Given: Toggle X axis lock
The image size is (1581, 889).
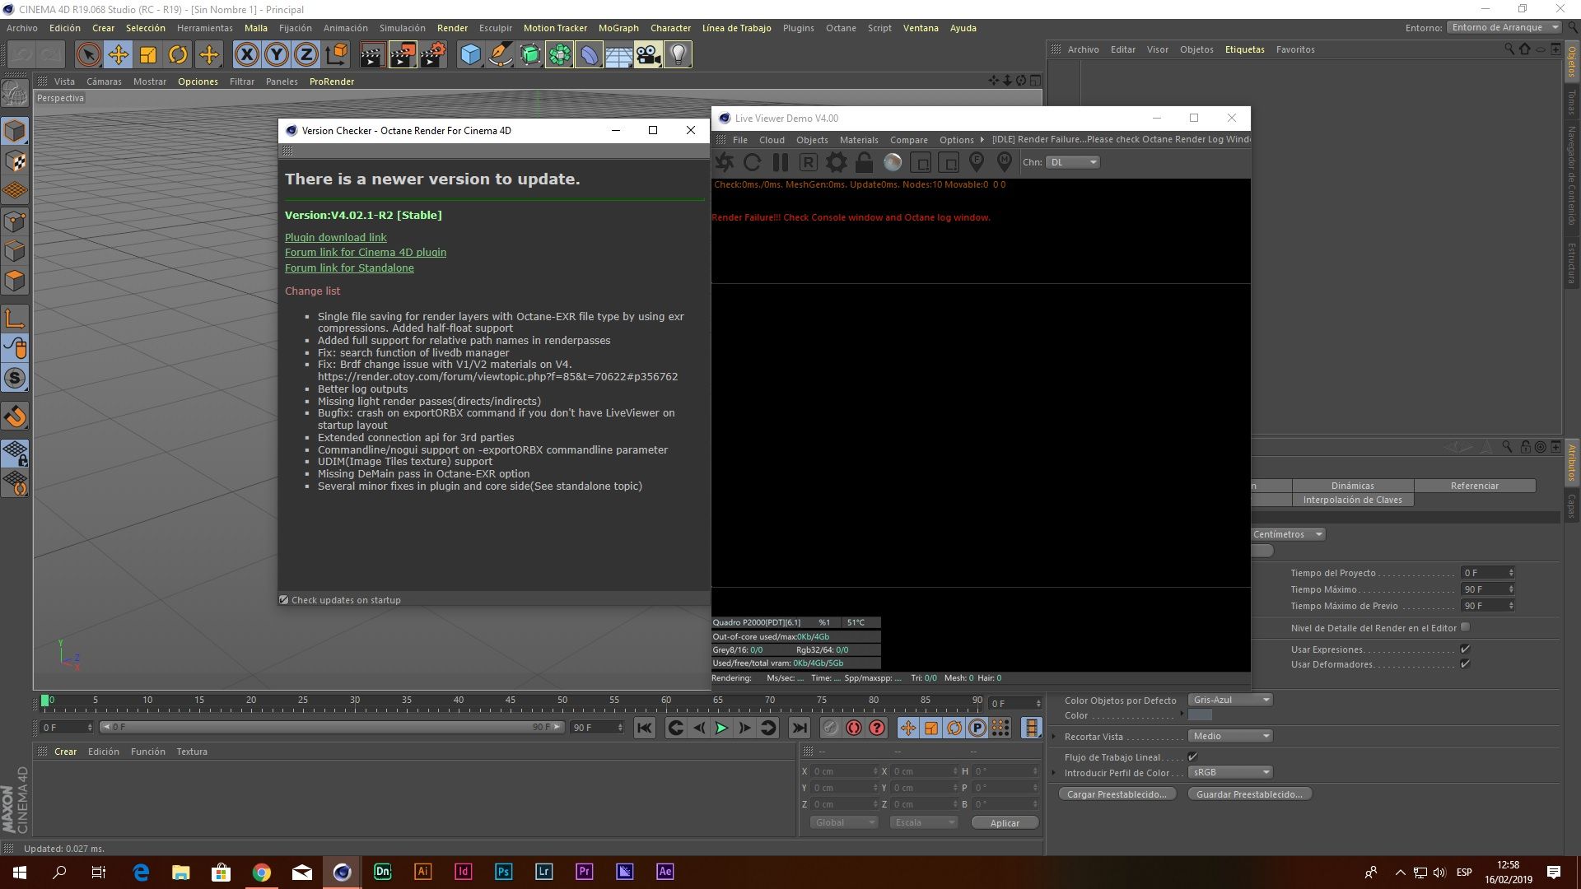Looking at the screenshot, I should [x=246, y=55].
